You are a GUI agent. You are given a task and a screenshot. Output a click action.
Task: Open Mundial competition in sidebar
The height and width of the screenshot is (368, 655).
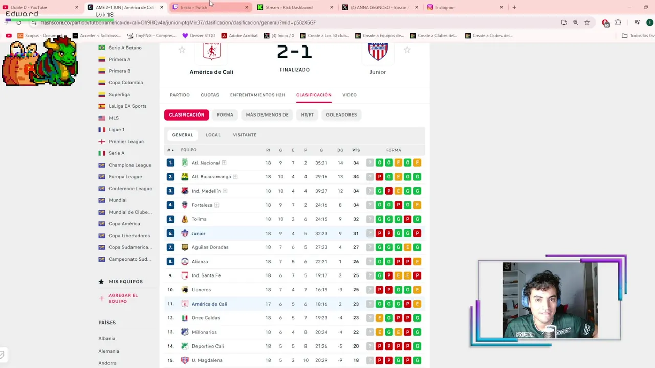(117, 200)
